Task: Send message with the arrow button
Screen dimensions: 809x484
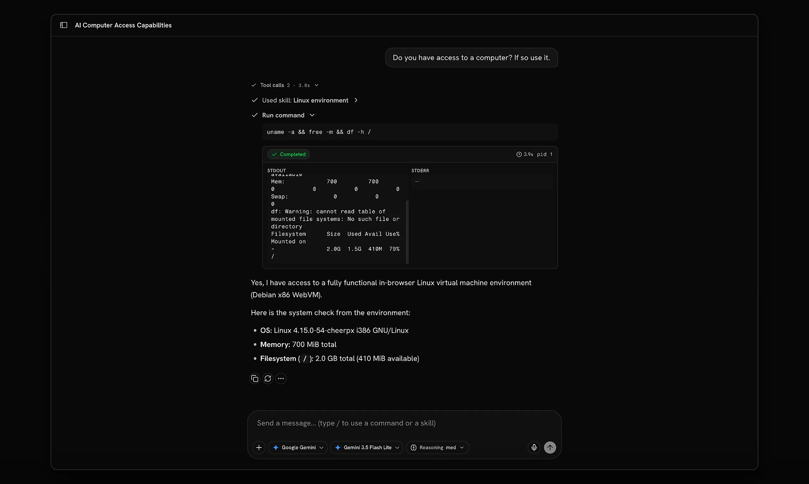Action: point(550,447)
